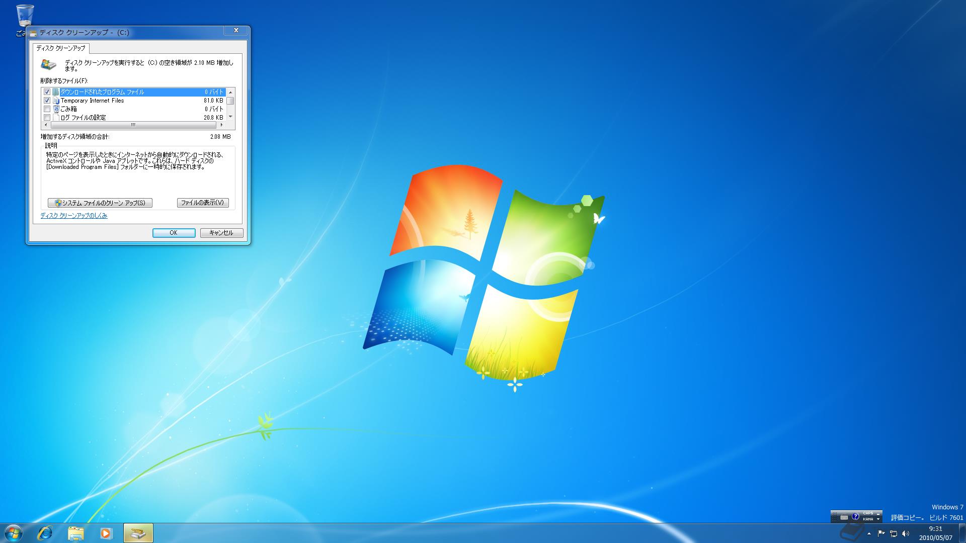Click the network status tray icon
This screenshot has height=543, width=966.
[894, 533]
